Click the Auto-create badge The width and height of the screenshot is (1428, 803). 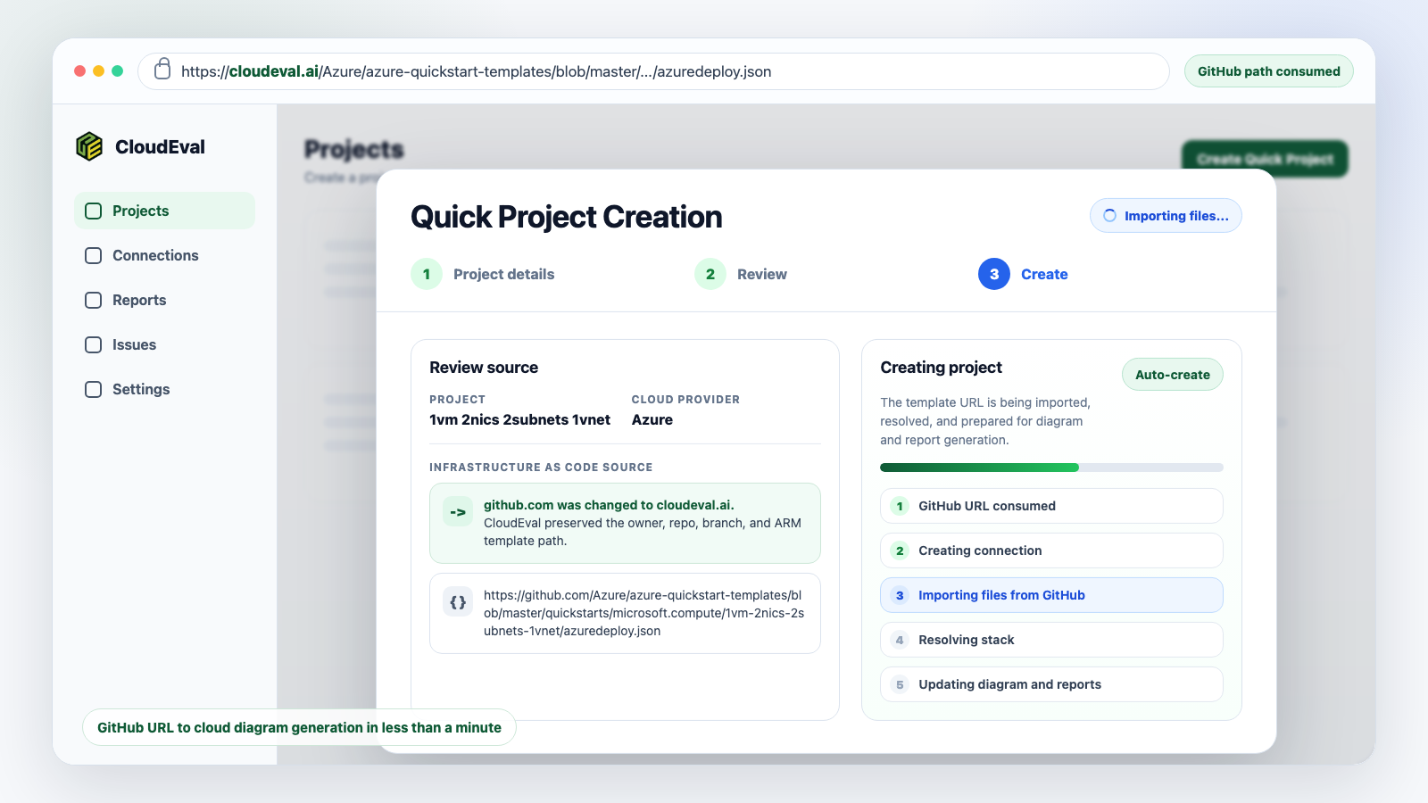[1173, 375]
